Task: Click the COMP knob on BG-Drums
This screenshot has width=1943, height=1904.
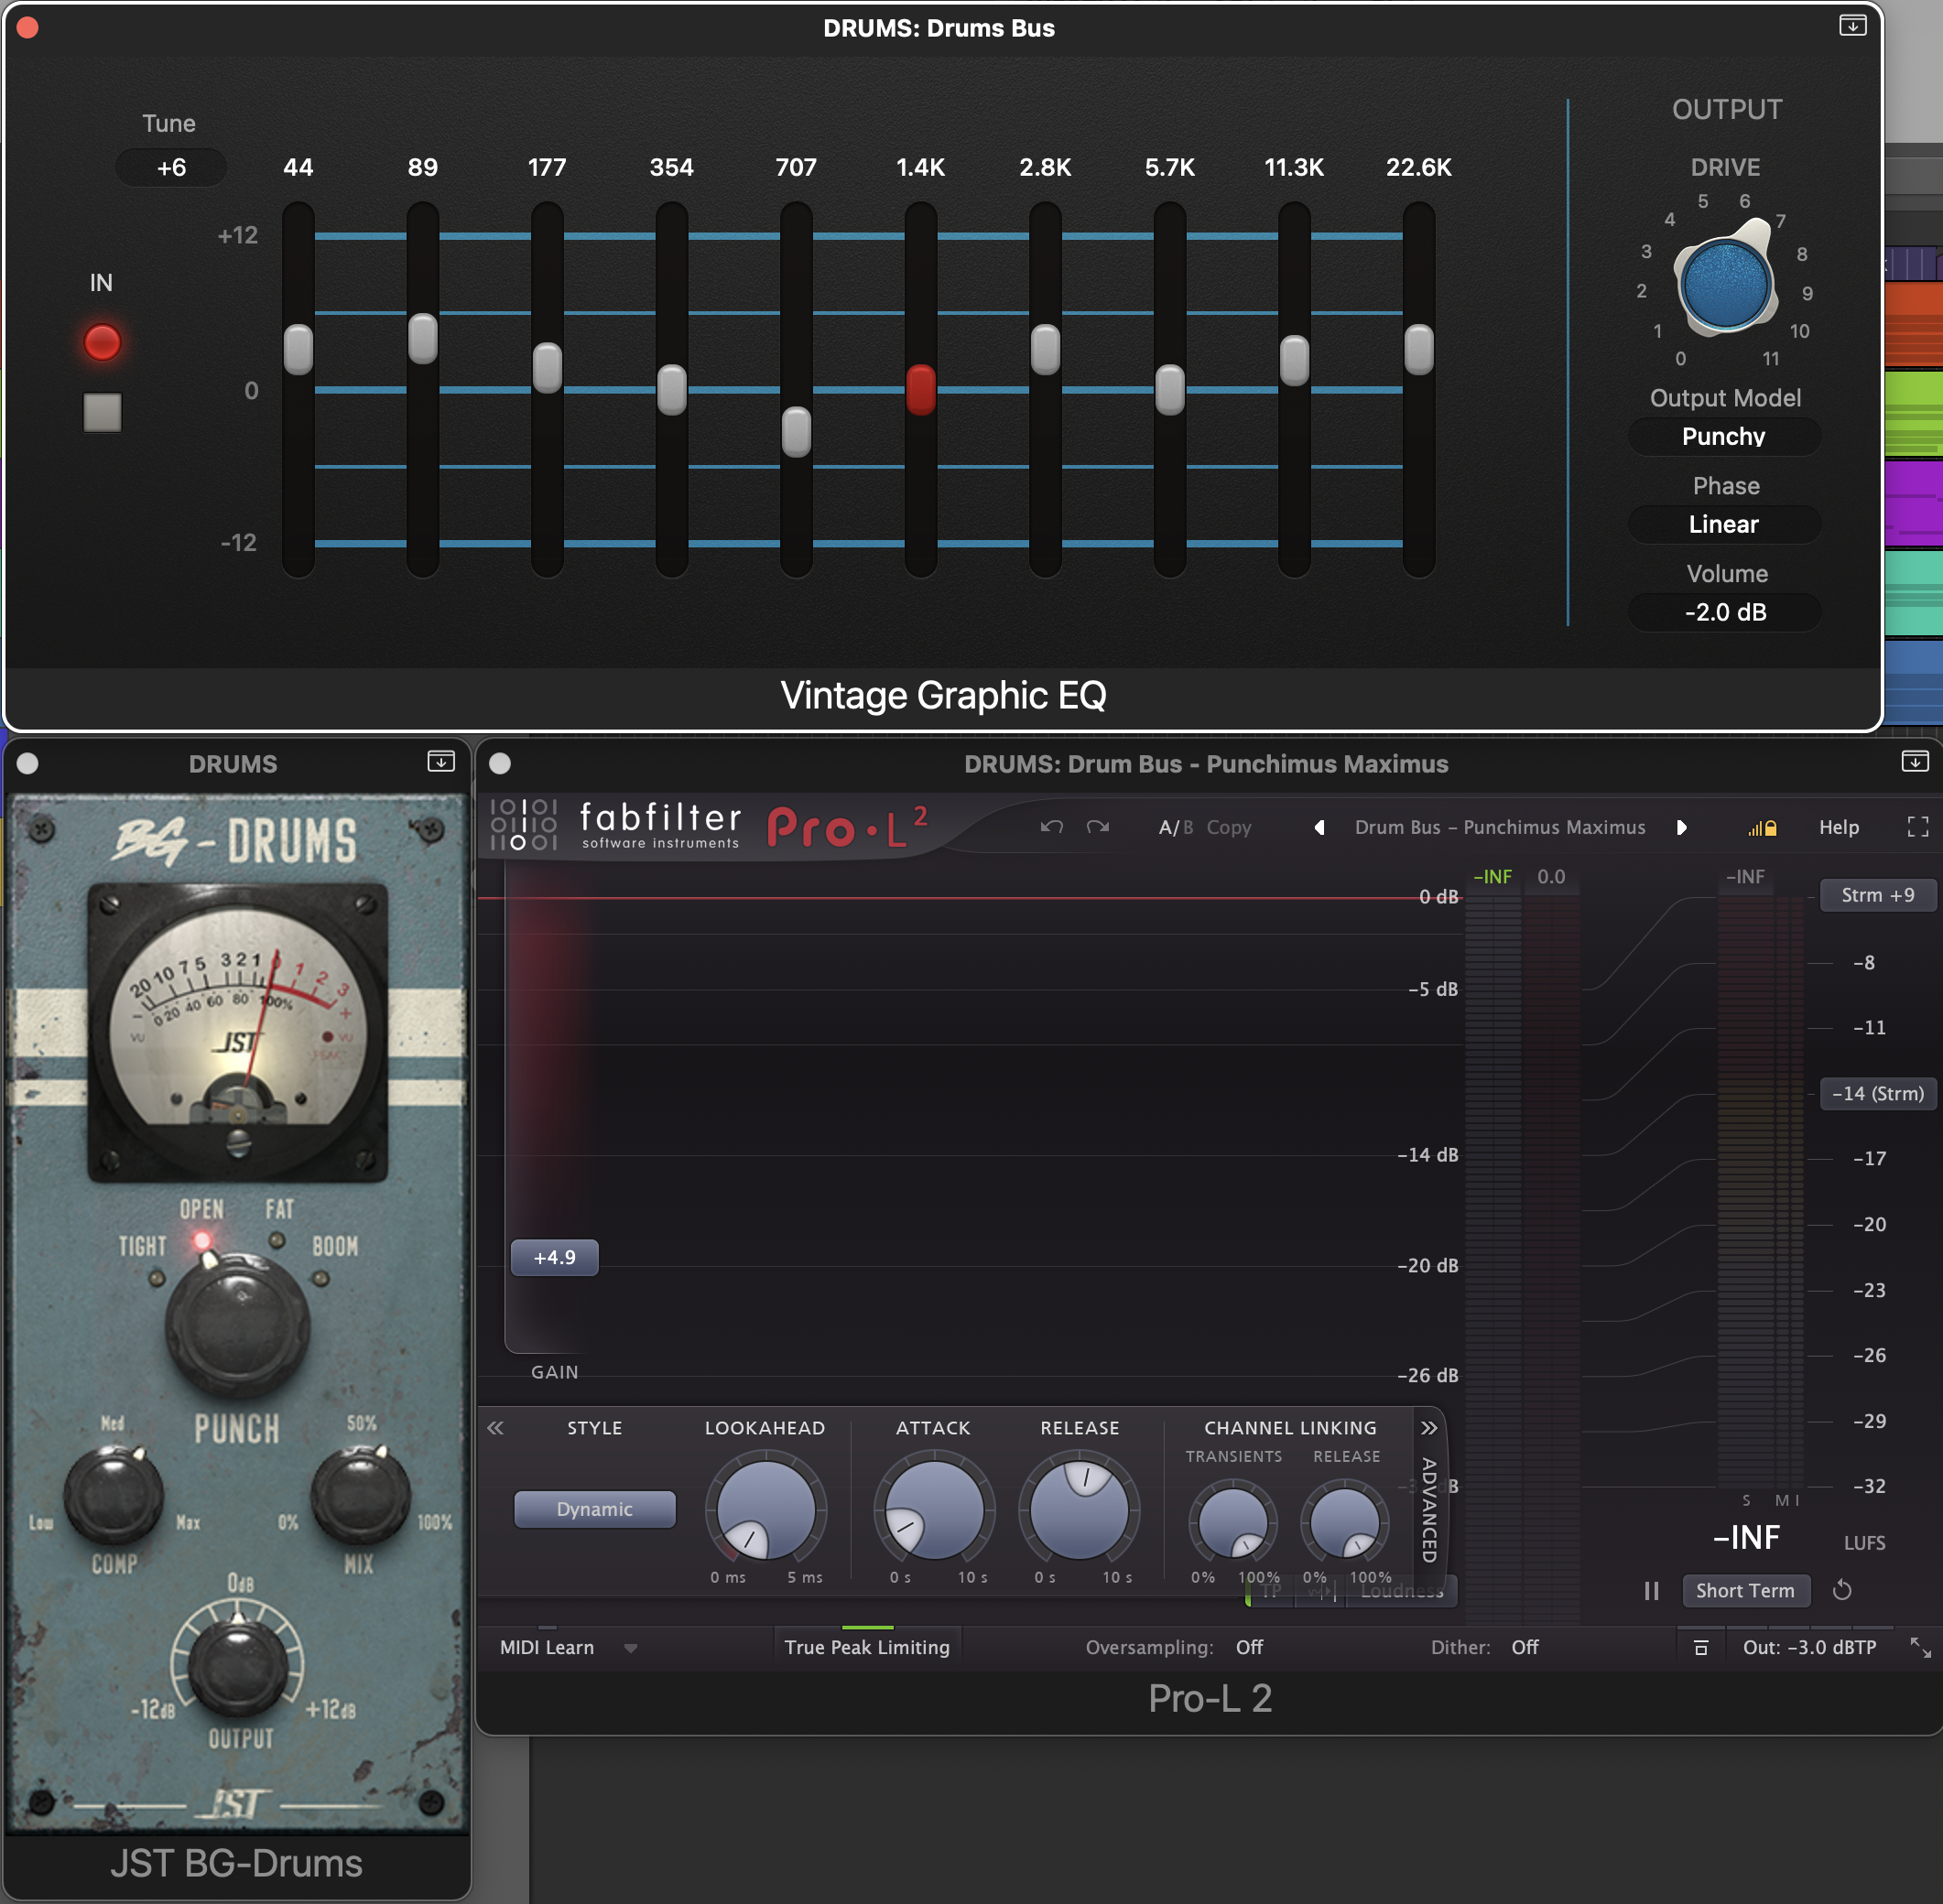Action: (x=113, y=1494)
